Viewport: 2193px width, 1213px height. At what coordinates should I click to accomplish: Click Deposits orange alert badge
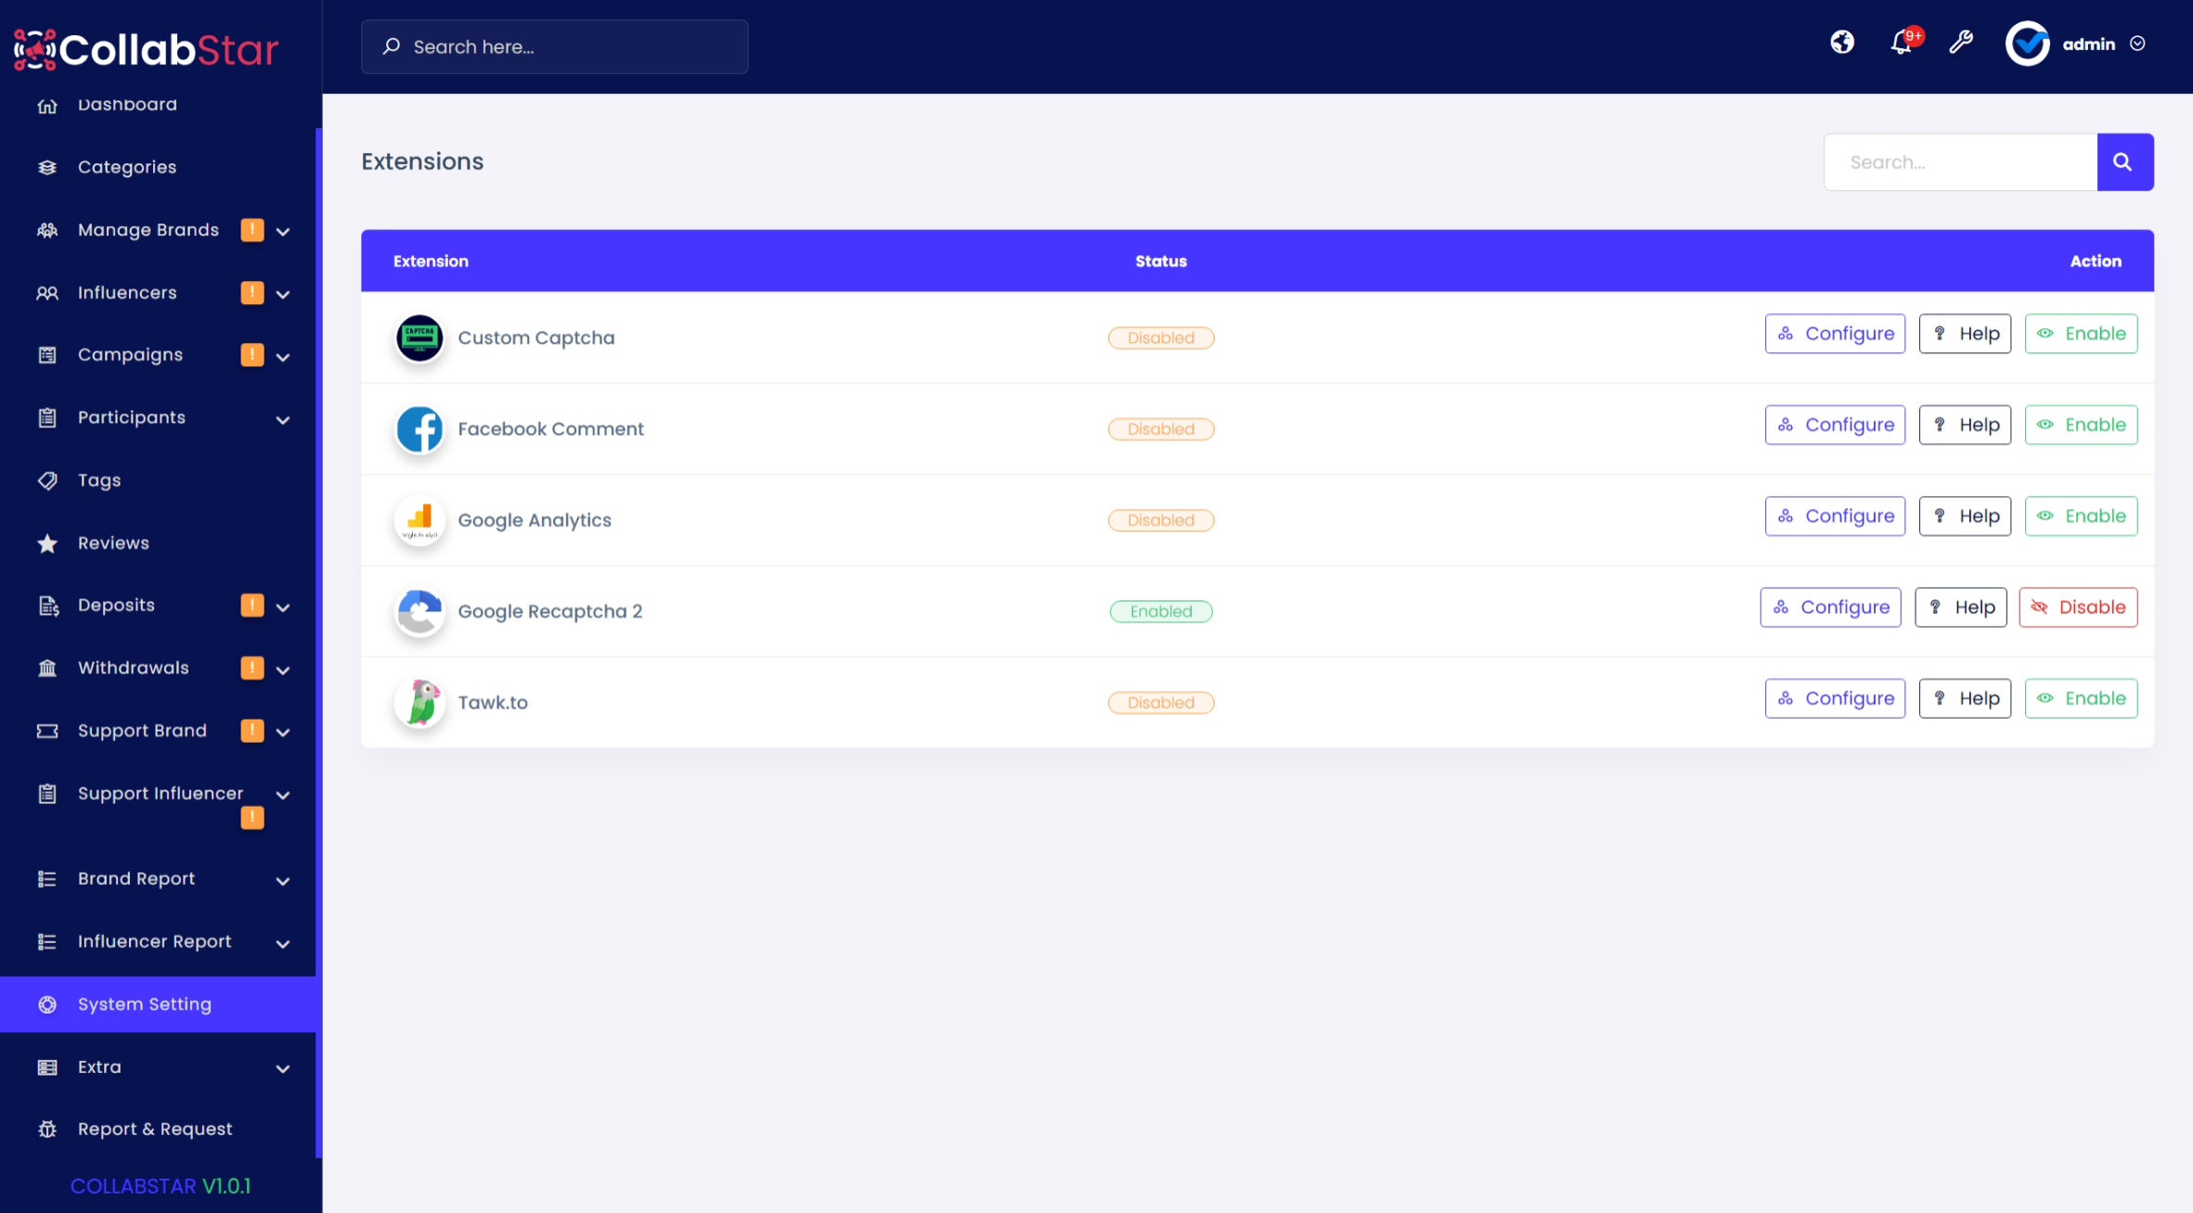pos(252,606)
